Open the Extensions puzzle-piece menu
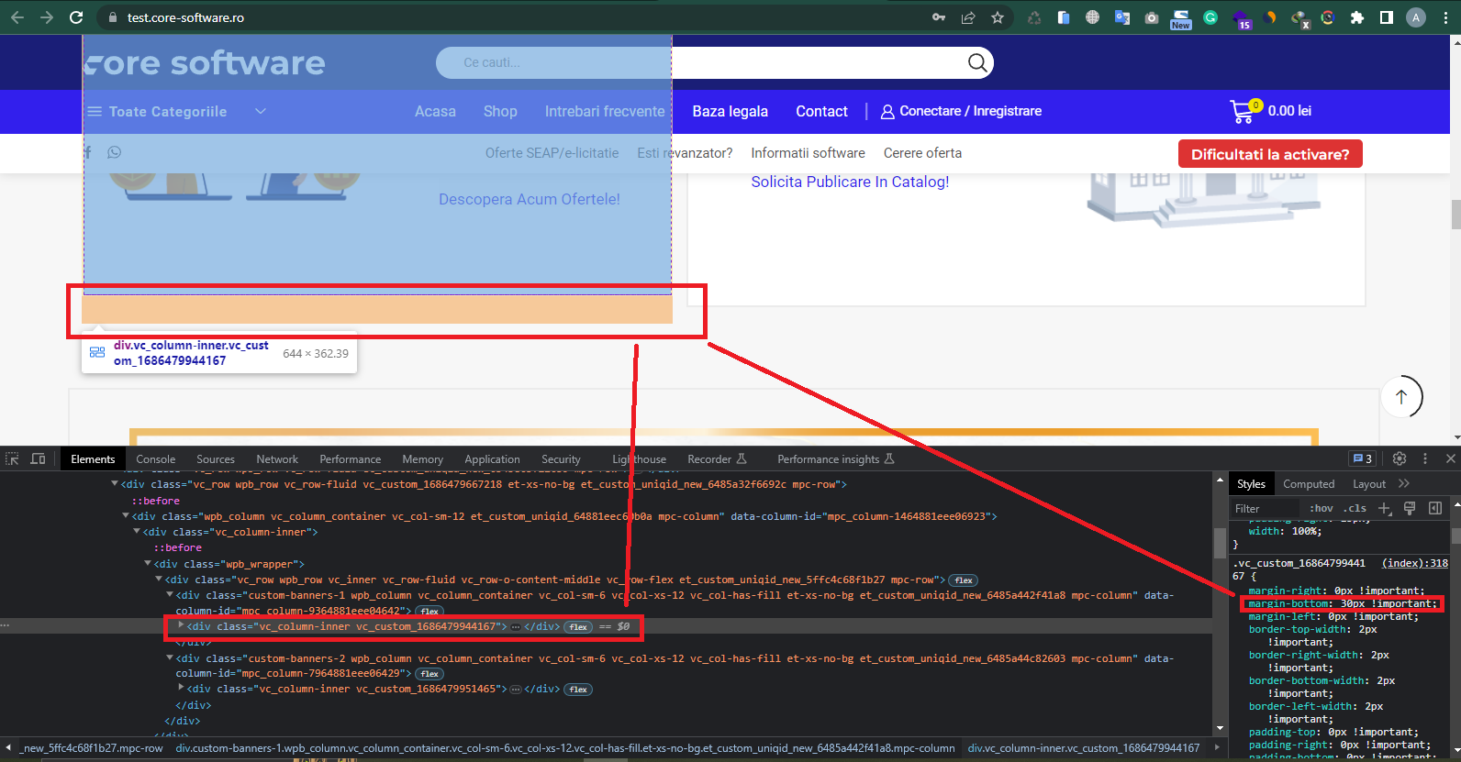This screenshot has height=762, width=1461. pos(1357,17)
